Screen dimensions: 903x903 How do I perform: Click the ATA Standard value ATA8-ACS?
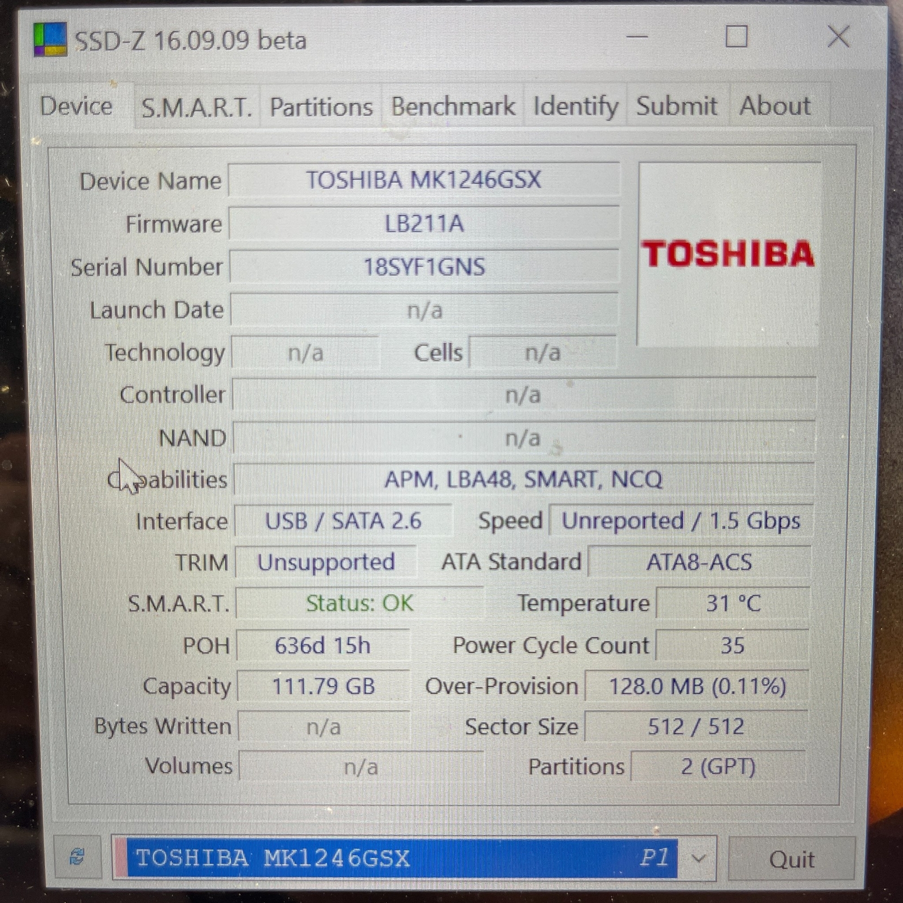pos(699,562)
